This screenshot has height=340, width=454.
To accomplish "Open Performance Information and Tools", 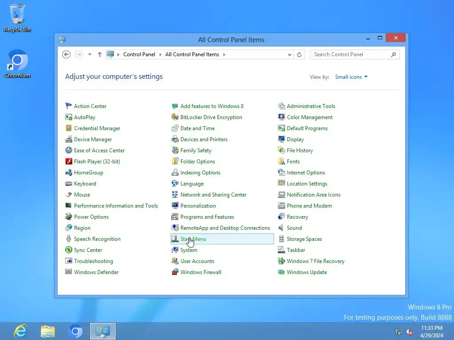I will [x=116, y=206].
